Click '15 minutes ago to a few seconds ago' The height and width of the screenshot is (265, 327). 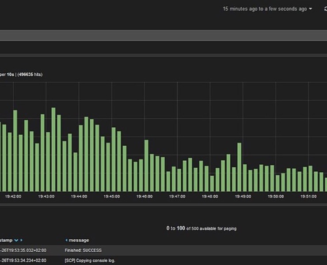pyautogui.click(x=265, y=9)
